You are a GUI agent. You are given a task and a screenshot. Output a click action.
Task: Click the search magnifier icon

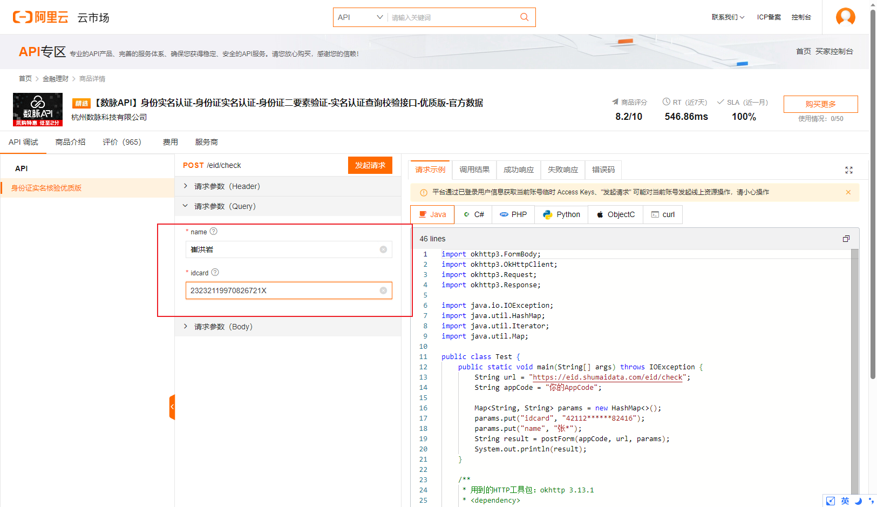coord(524,17)
